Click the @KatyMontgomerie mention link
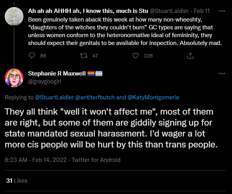 [153, 97]
